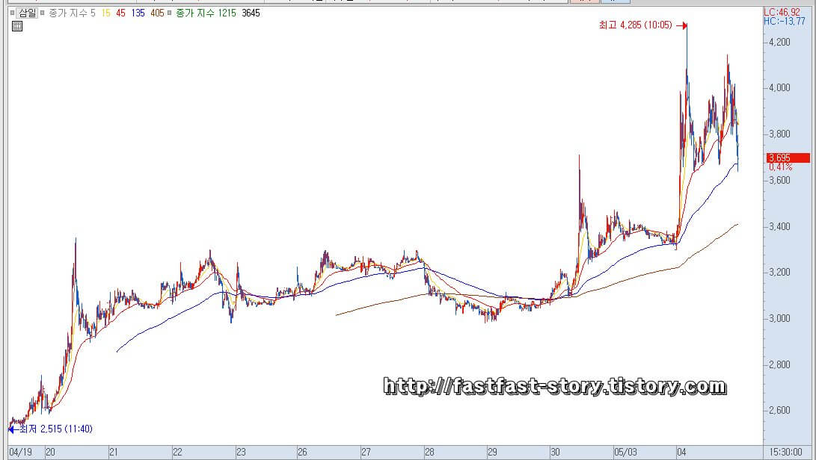The height and width of the screenshot is (460, 816).
Task: Click the 22 date axis label
Action: pyautogui.click(x=177, y=453)
